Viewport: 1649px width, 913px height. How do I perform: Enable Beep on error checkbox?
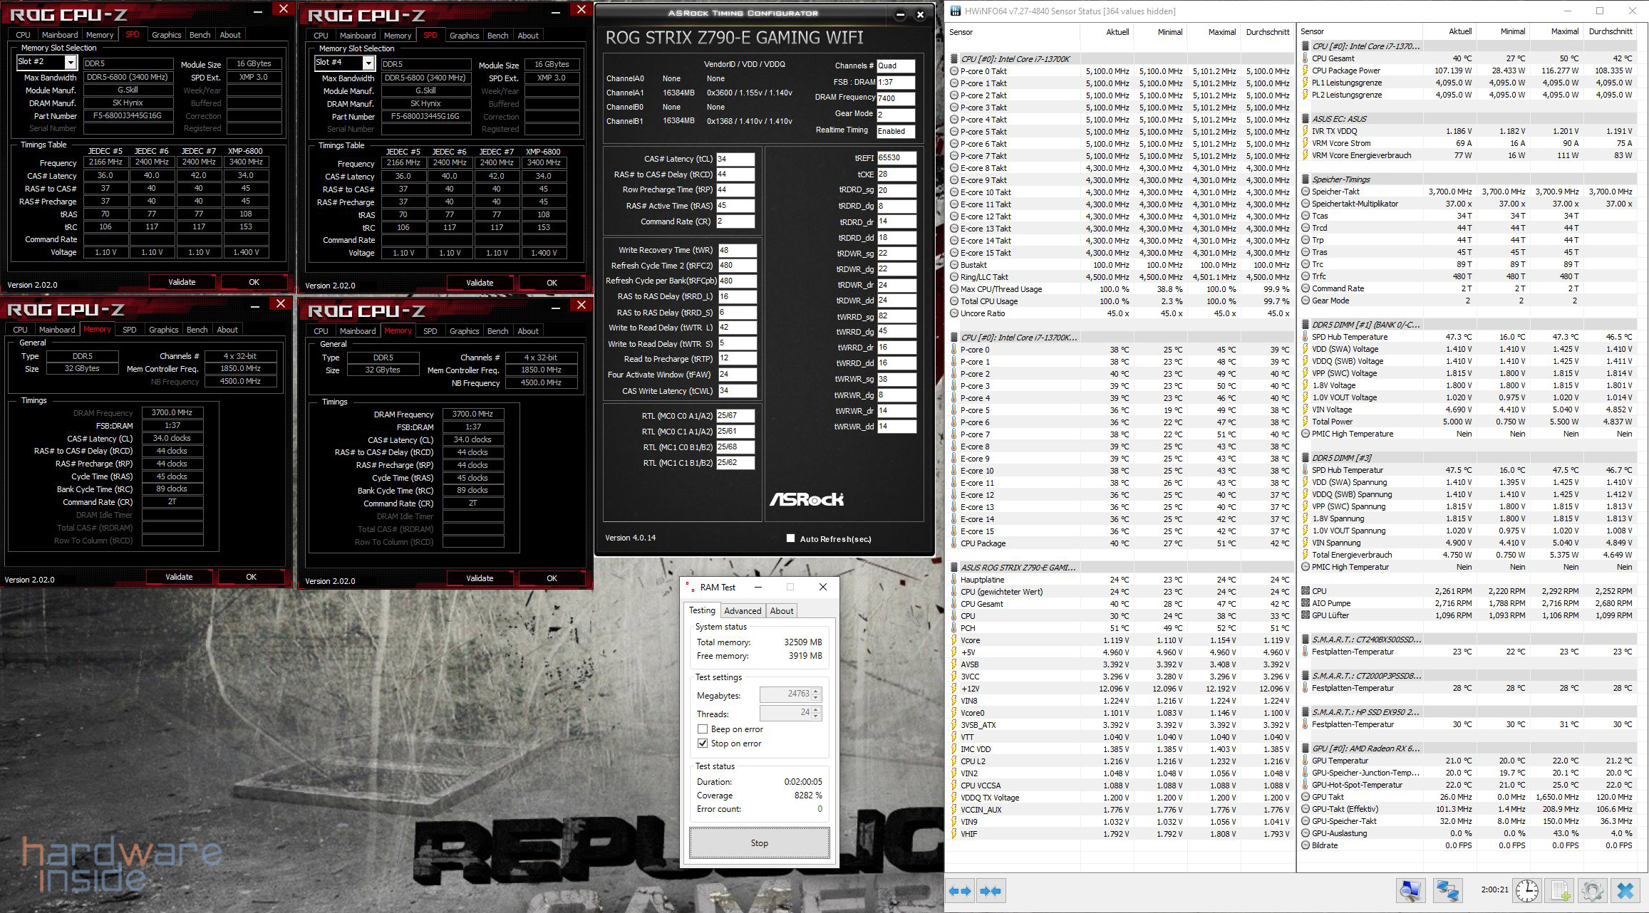pyautogui.click(x=703, y=729)
